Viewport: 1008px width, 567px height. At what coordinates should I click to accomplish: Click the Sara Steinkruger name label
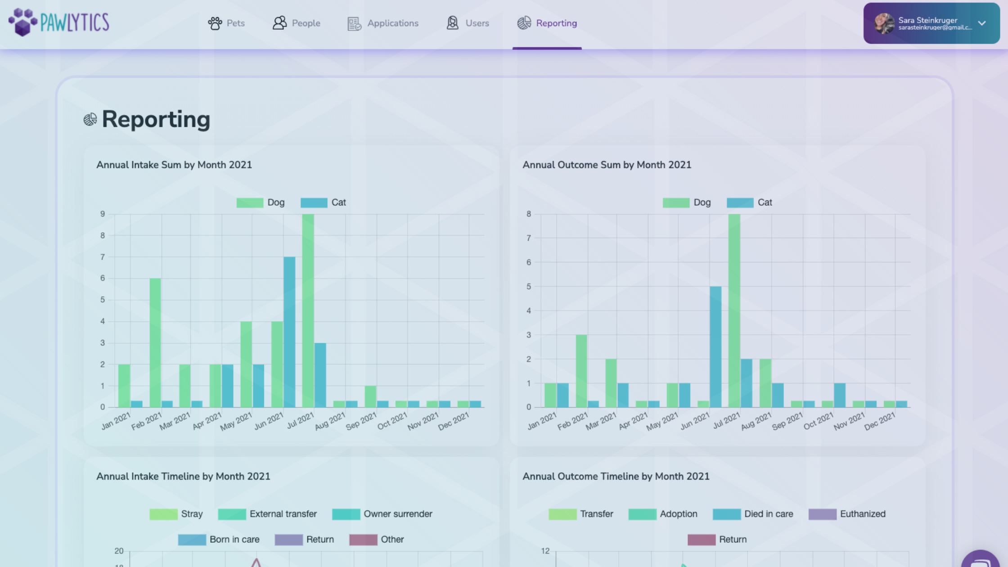coord(927,20)
